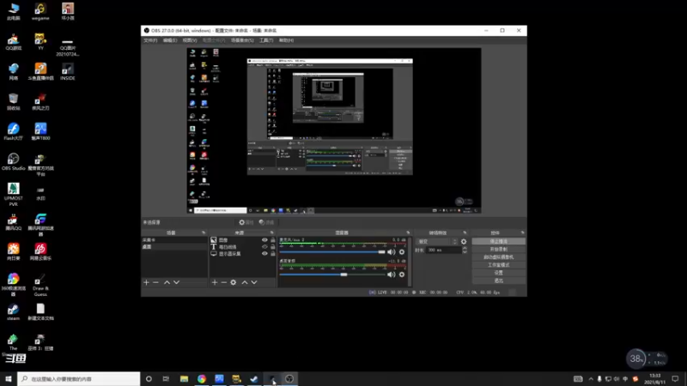The width and height of the screenshot is (687, 386).
Task: Open scene transition properties gear
Action: point(464,242)
